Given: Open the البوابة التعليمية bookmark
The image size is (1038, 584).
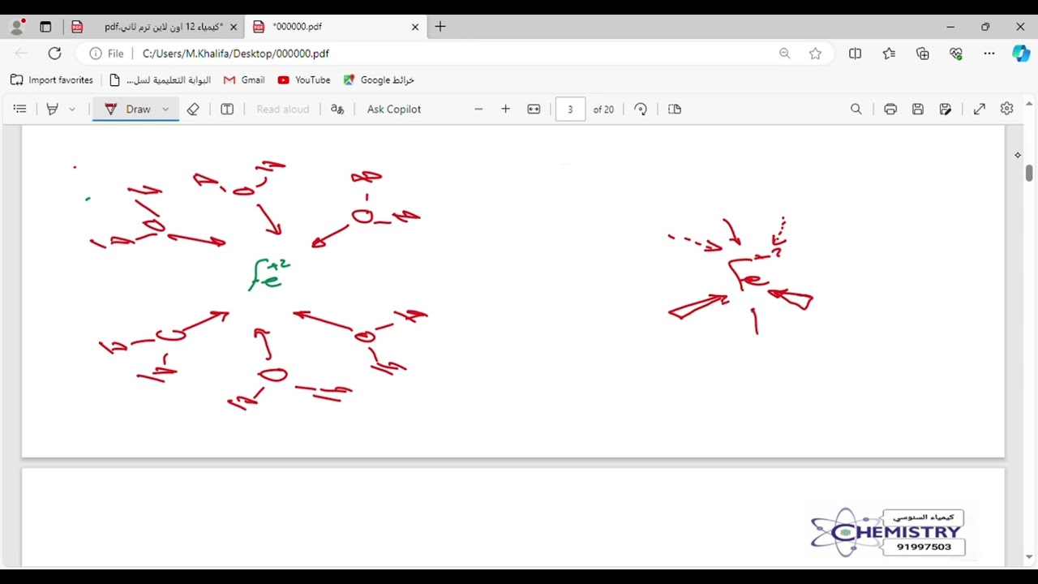Looking at the screenshot, I should tap(160, 80).
